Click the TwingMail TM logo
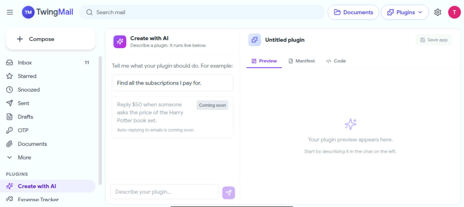This screenshot has width=464, height=207. click(28, 12)
